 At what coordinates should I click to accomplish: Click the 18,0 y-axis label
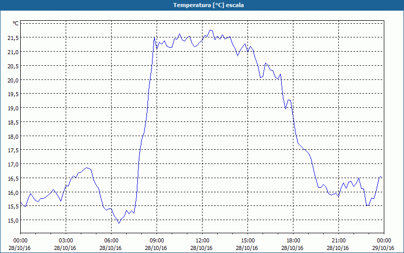(14, 137)
